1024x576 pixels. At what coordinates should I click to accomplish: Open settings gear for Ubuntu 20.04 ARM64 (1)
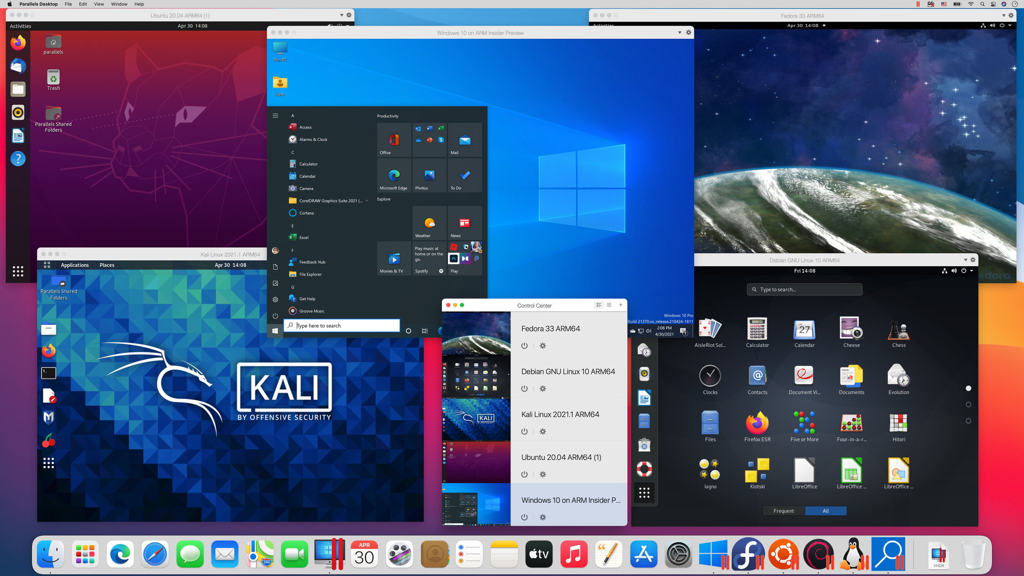pos(542,474)
